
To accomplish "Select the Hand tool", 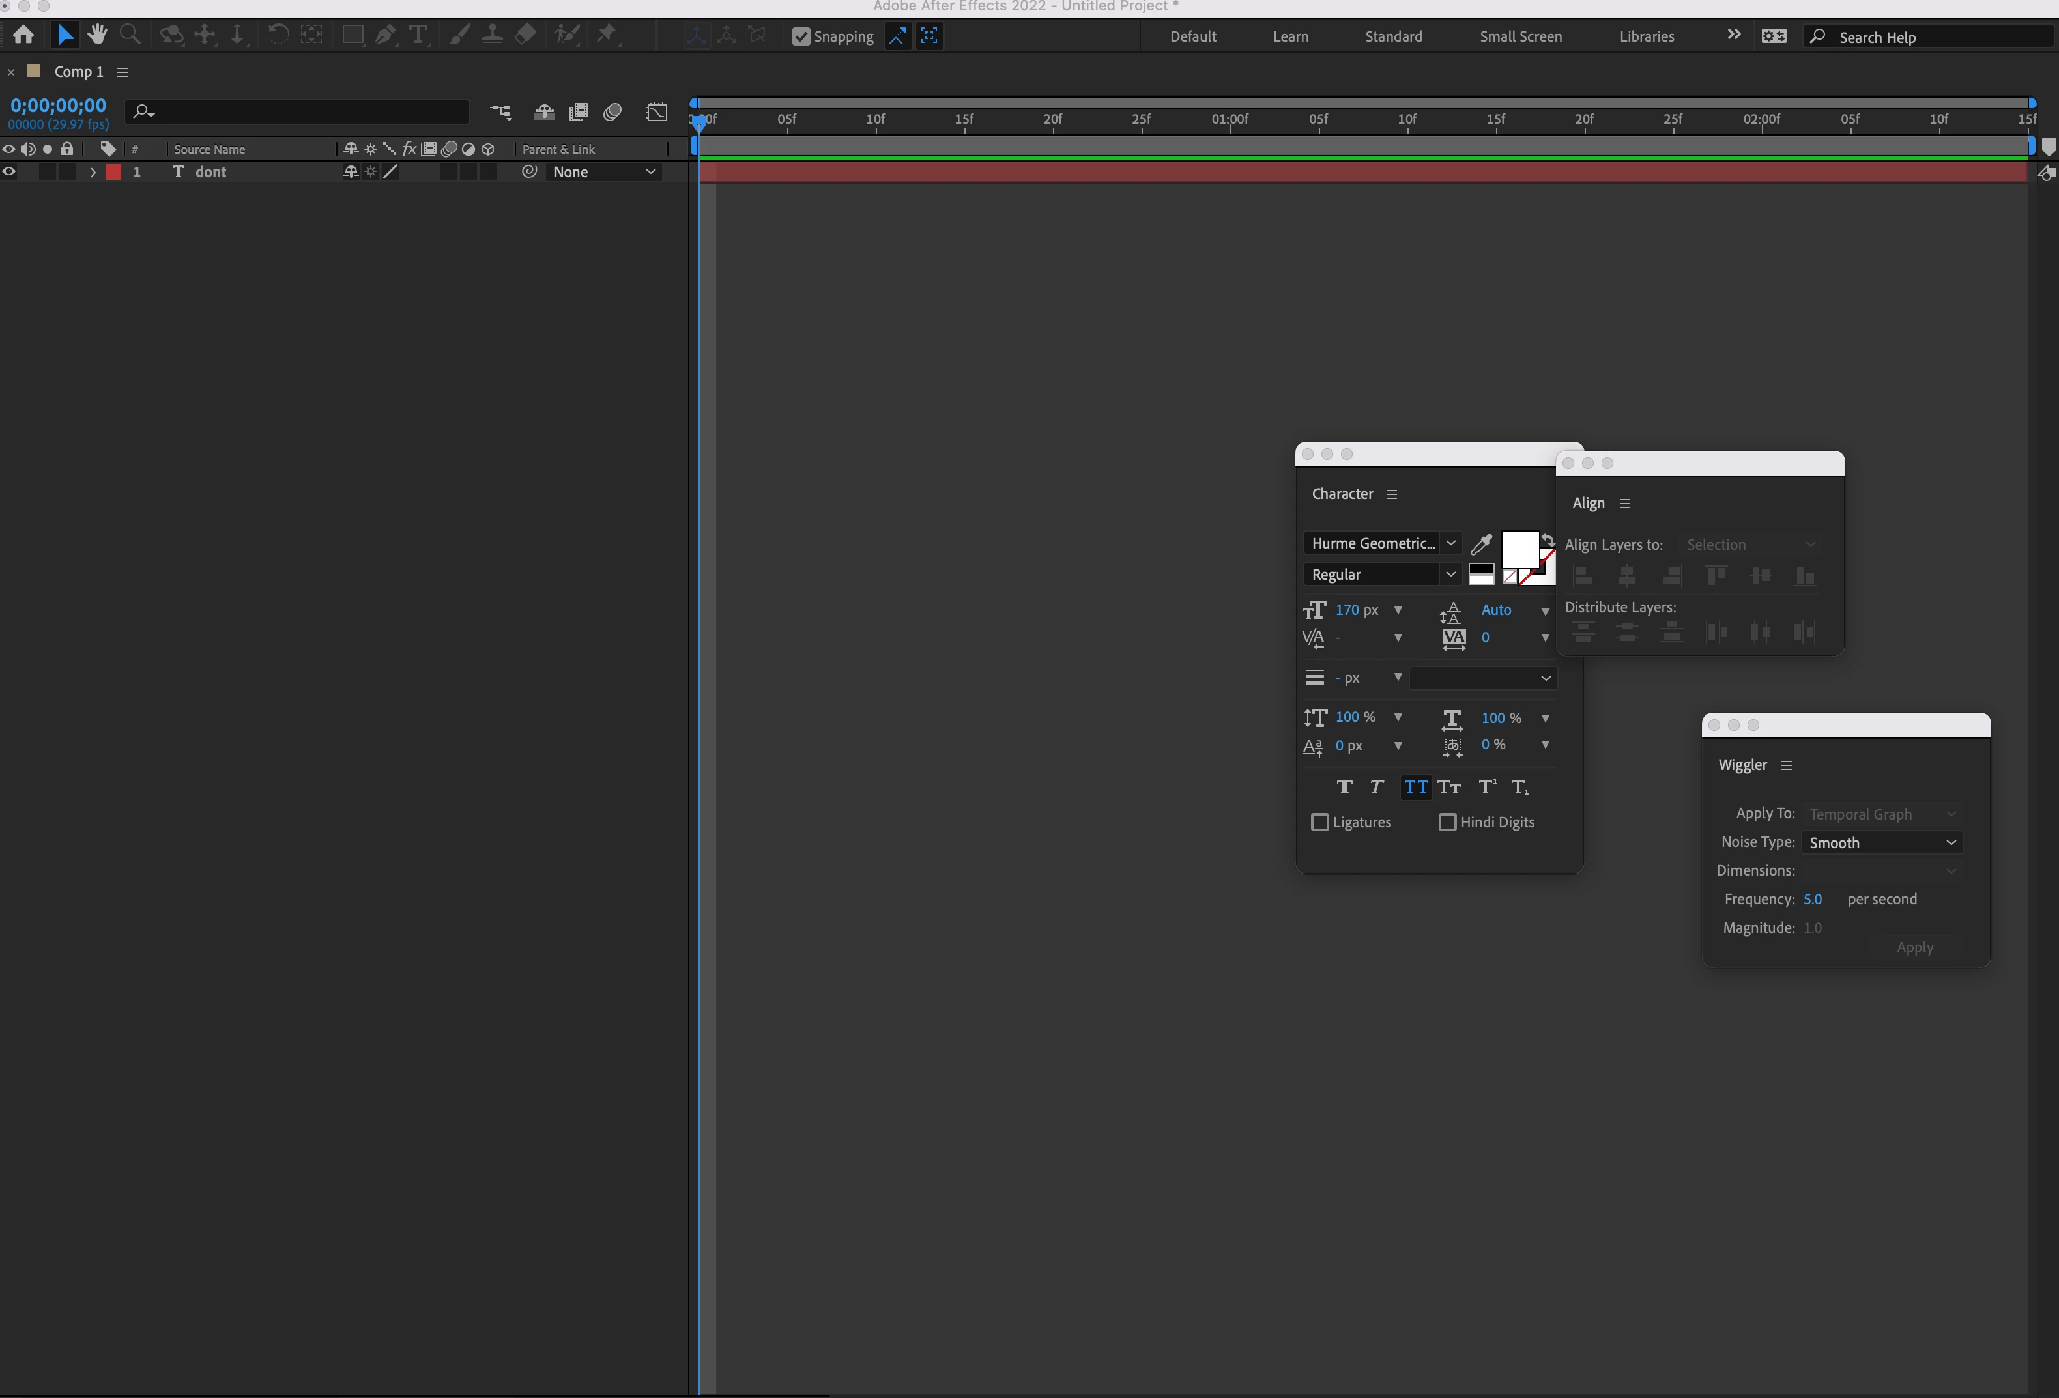I will pyautogui.click(x=98, y=35).
